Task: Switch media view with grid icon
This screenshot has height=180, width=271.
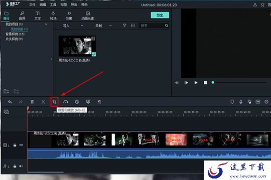Action: pyautogui.click(x=132, y=25)
